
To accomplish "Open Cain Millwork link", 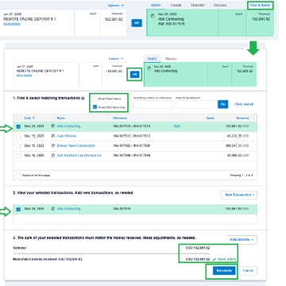I will tap(67, 136).
